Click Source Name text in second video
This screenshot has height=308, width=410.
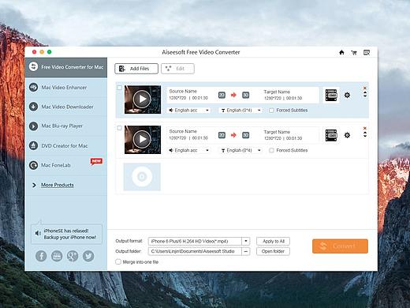[183, 131]
